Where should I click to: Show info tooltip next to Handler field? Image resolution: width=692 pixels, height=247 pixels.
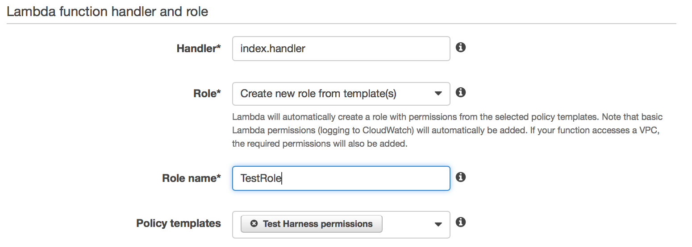click(x=461, y=47)
